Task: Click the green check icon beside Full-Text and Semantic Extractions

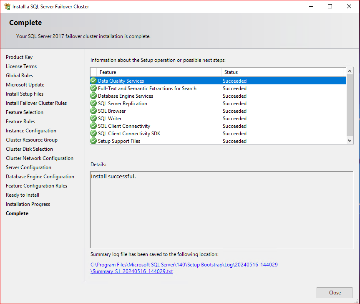Action: (93, 88)
